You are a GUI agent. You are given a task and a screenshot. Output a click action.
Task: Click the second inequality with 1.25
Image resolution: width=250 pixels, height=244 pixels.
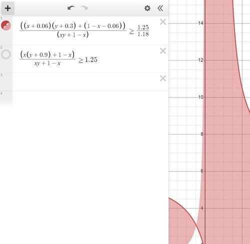pos(58,58)
